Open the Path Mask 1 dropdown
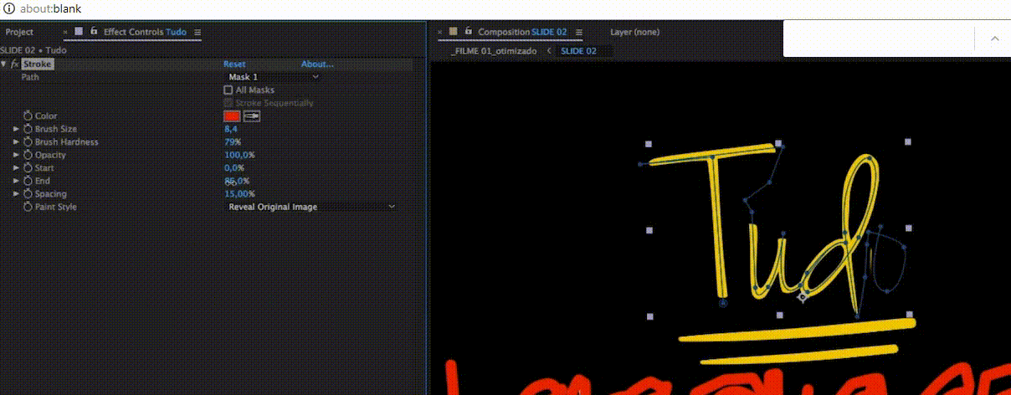 (274, 77)
